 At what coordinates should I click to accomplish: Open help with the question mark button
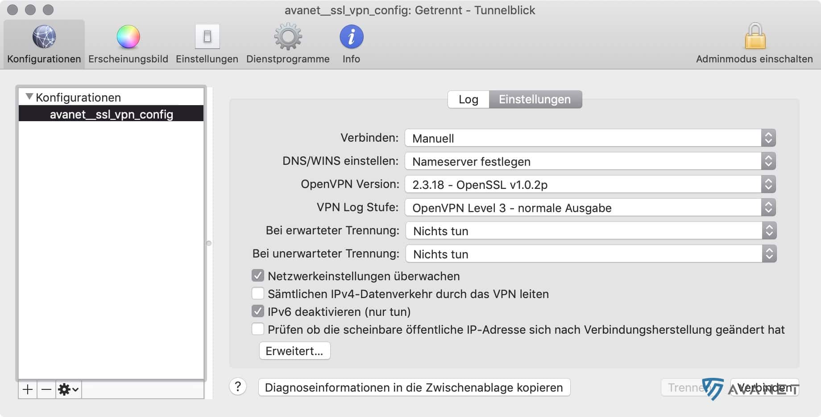coord(238,387)
